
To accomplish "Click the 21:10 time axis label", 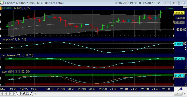I will (124, 89).
